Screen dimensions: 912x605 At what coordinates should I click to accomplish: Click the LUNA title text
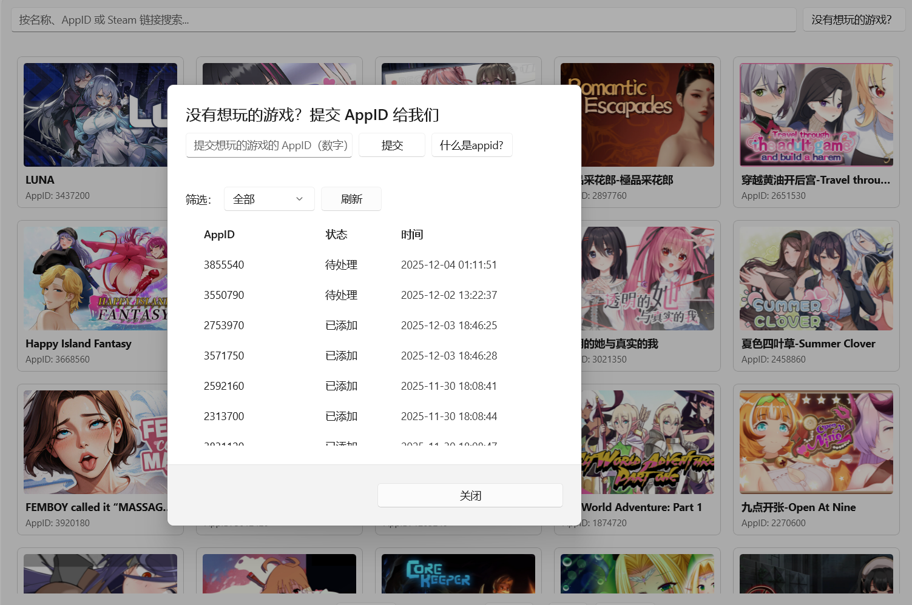click(40, 180)
